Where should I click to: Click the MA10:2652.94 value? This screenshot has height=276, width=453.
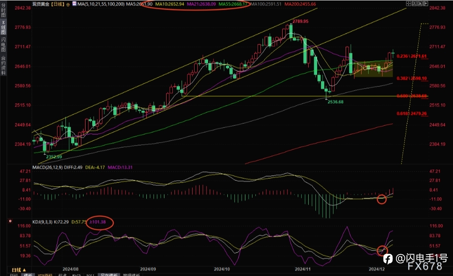[x=169, y=4]
